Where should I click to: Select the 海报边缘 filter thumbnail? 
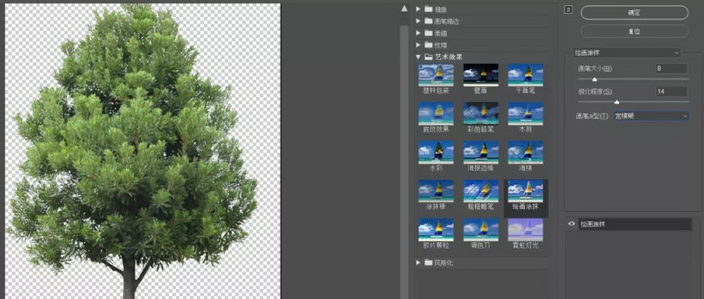(480, 152)
